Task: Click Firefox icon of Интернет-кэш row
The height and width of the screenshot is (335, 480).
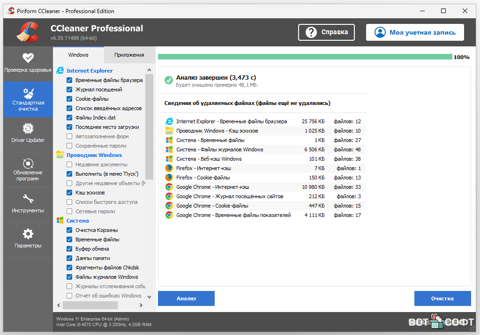Action: tap(169, 168)
